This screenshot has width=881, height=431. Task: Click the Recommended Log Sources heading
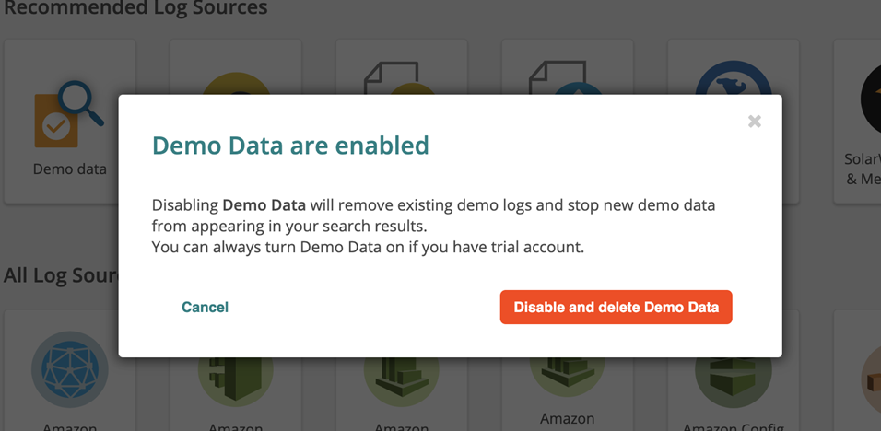[135, 9]
